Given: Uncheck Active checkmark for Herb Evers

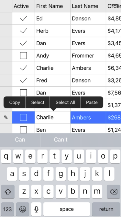Looking at the screenshot, I should [23, 31].
